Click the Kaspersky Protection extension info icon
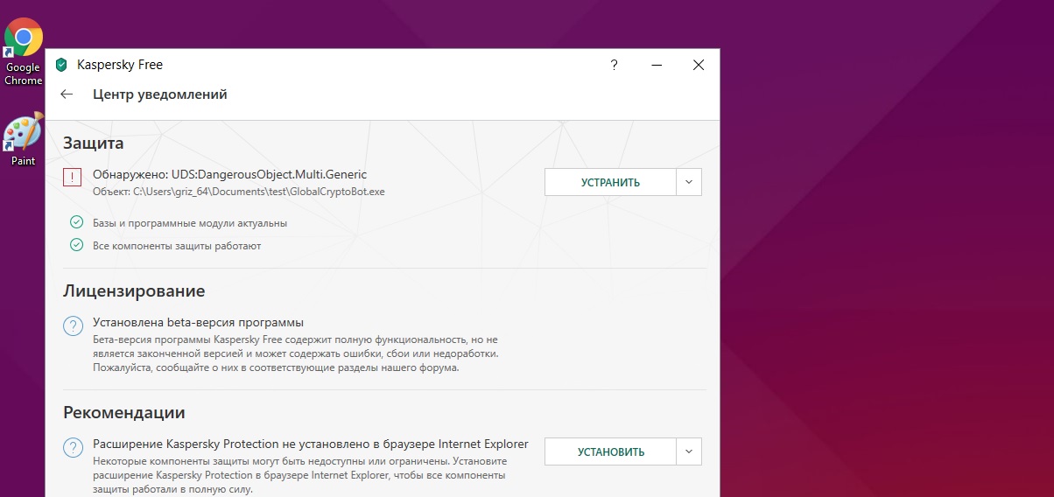Image resolution: width=1054 pixels, height=497 pixels. point(73,448)
